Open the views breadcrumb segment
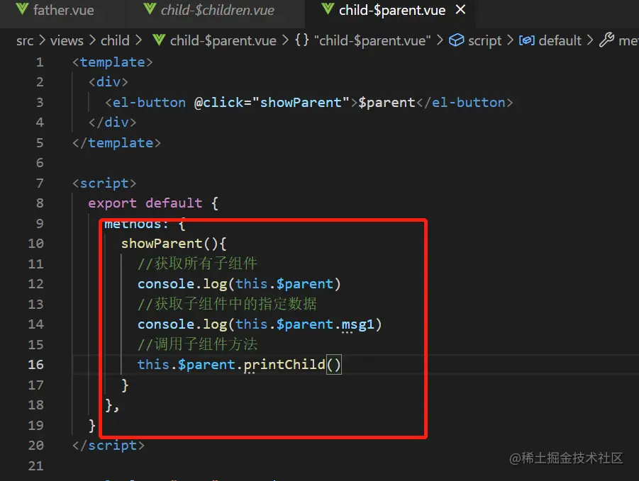 67,40
